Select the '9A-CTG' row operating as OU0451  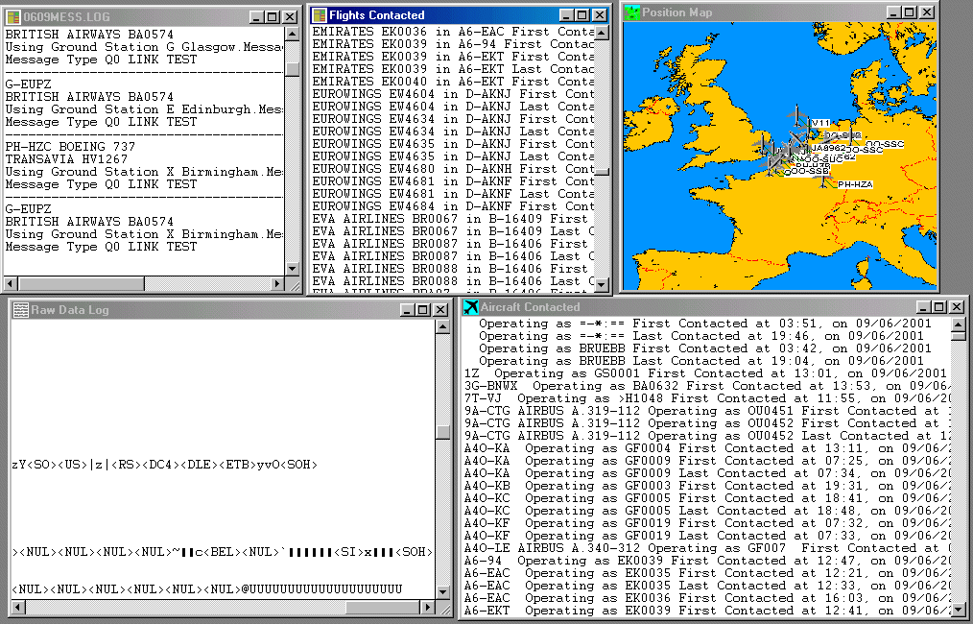click(x=706, y=411)
